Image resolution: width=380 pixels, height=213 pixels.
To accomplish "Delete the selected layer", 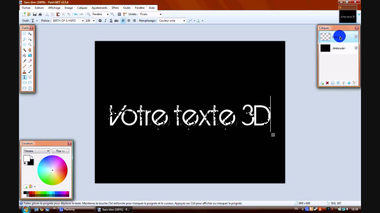I will pos(327,83).
